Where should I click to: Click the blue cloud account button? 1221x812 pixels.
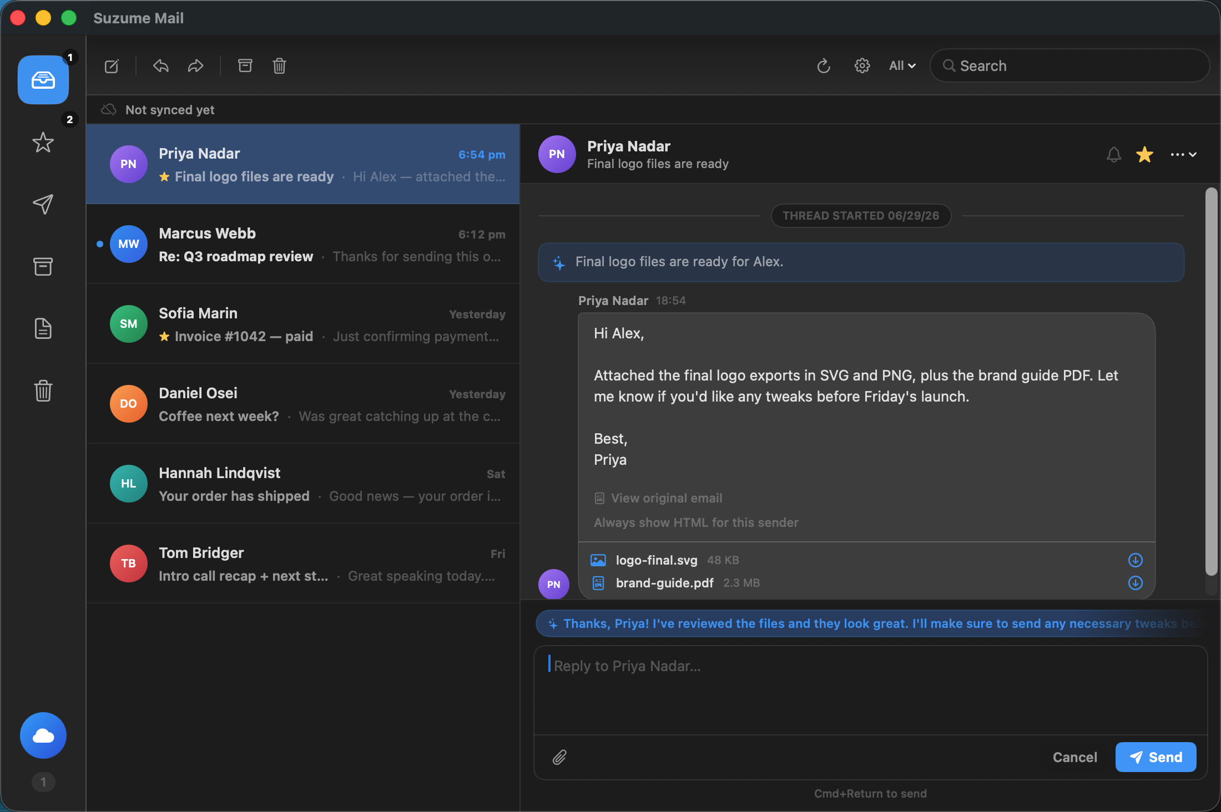pos(43,735)
